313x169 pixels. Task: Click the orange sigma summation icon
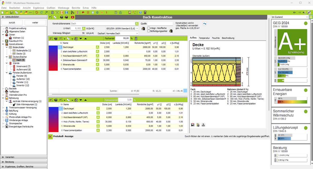click(62, 12)
